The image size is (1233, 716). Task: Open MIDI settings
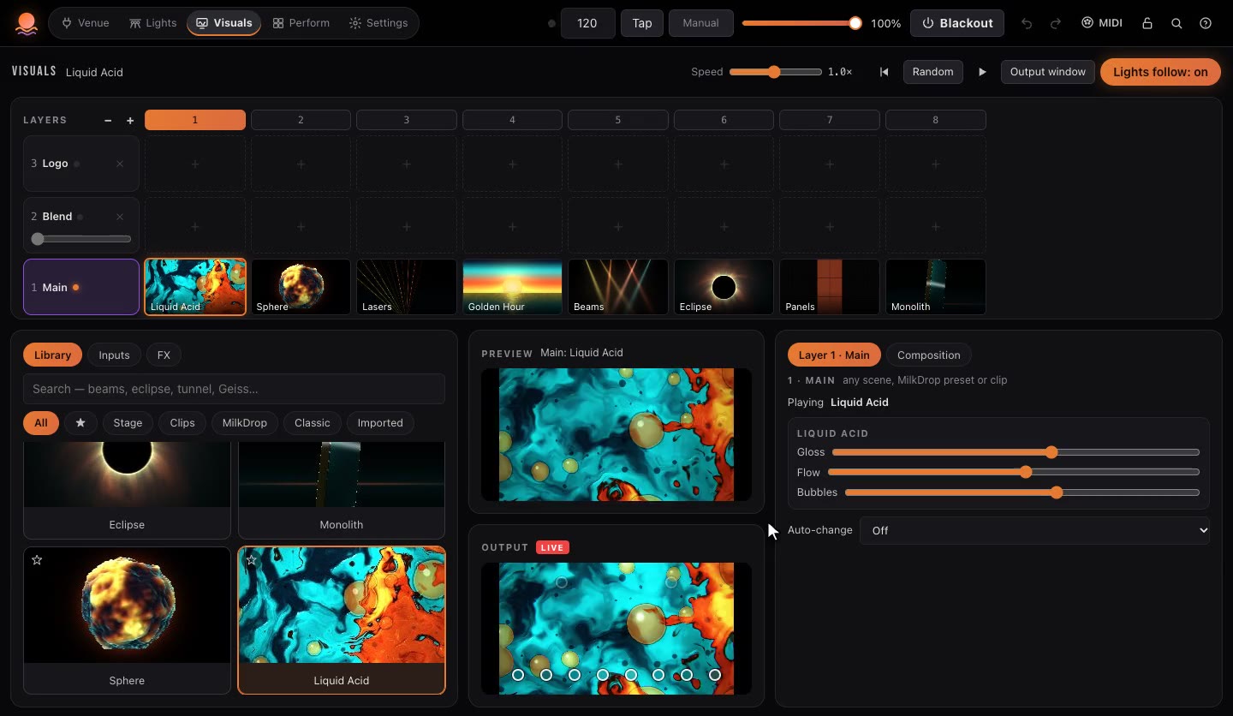(1101, 23)
